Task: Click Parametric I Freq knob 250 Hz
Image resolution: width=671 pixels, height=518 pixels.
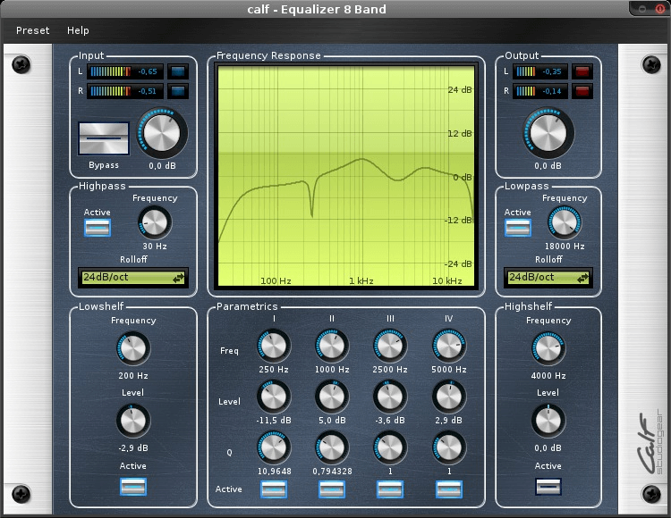Action: (x=274, y=346)
